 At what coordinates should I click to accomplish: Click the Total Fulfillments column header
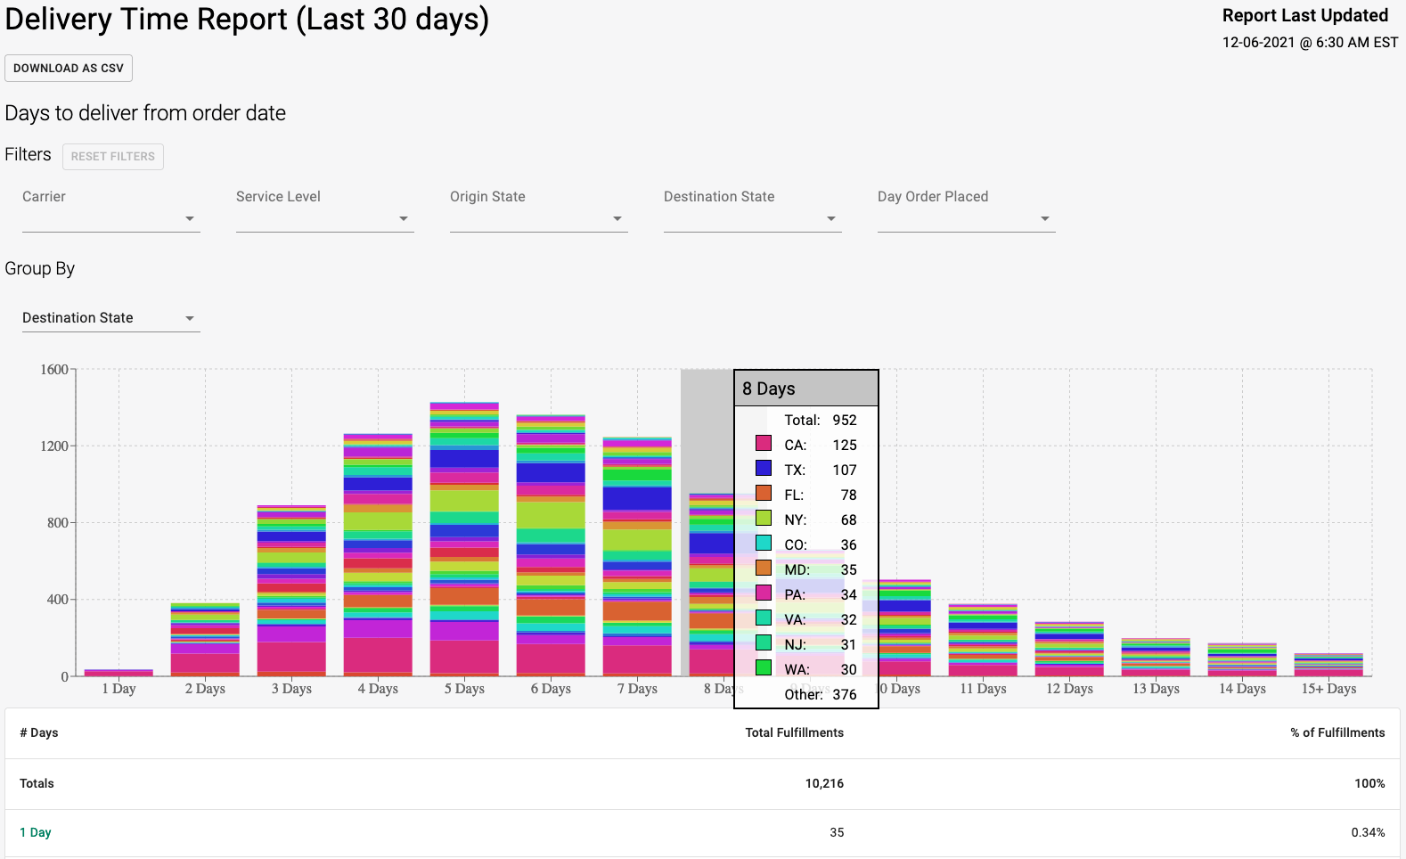click(795, 732)
